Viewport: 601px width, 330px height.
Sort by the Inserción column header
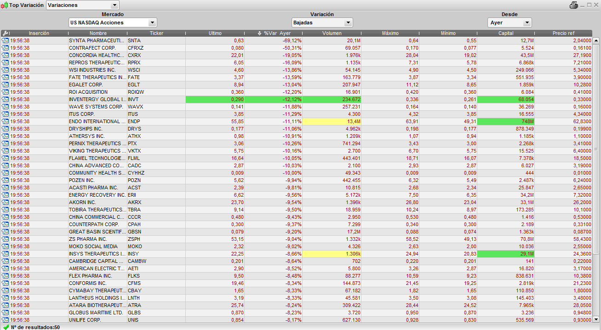(x=39, y=33)
